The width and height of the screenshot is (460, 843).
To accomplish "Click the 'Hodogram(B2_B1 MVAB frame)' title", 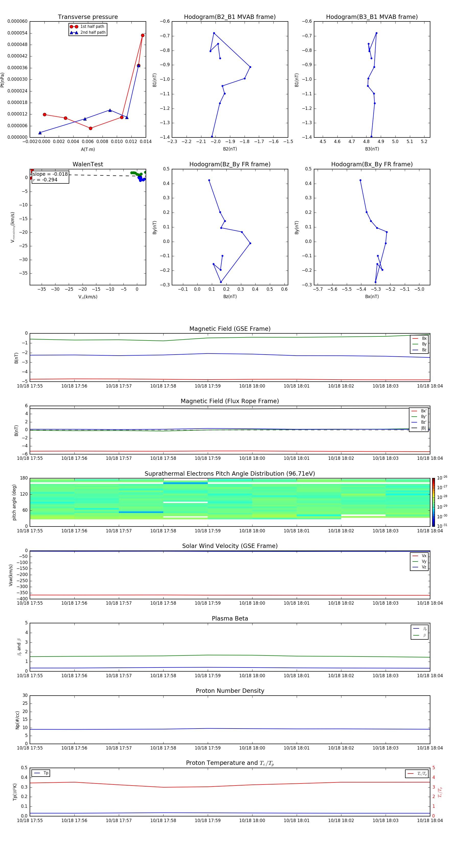I will point(230,17).
